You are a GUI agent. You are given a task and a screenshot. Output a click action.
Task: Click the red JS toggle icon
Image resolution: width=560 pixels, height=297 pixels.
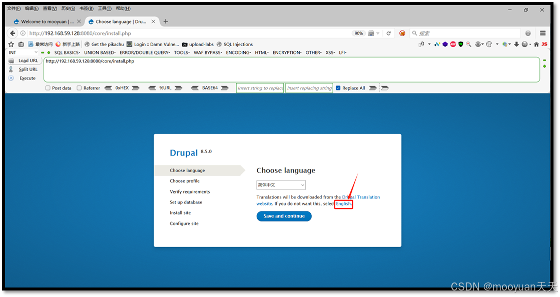click(544, 44)
